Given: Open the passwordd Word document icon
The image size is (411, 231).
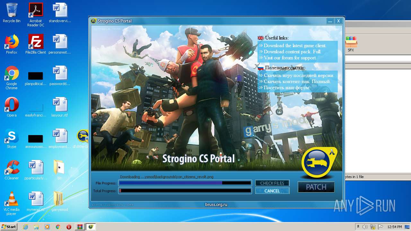Looking at the screenshot, I should click(60, 76).
